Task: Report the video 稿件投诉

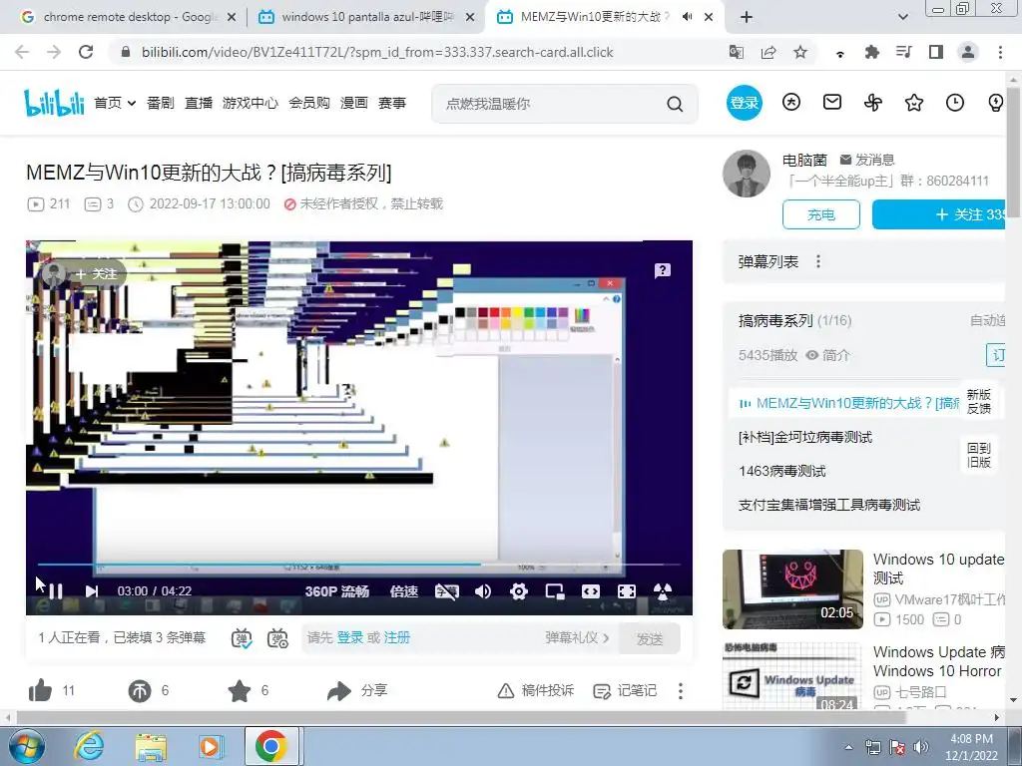Action: pos(536,690)
